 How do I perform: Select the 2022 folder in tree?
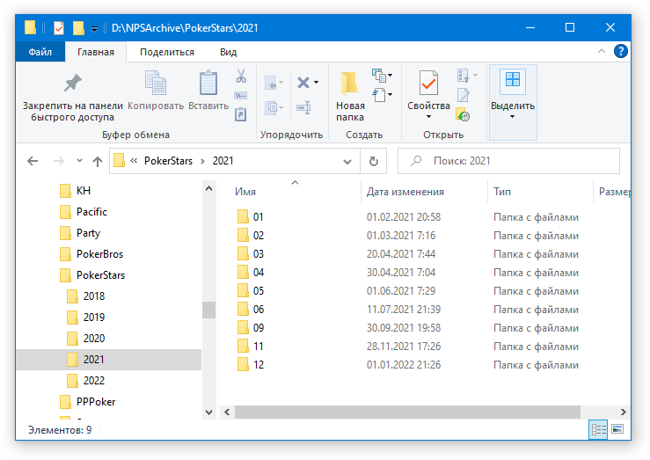[94, 381]
